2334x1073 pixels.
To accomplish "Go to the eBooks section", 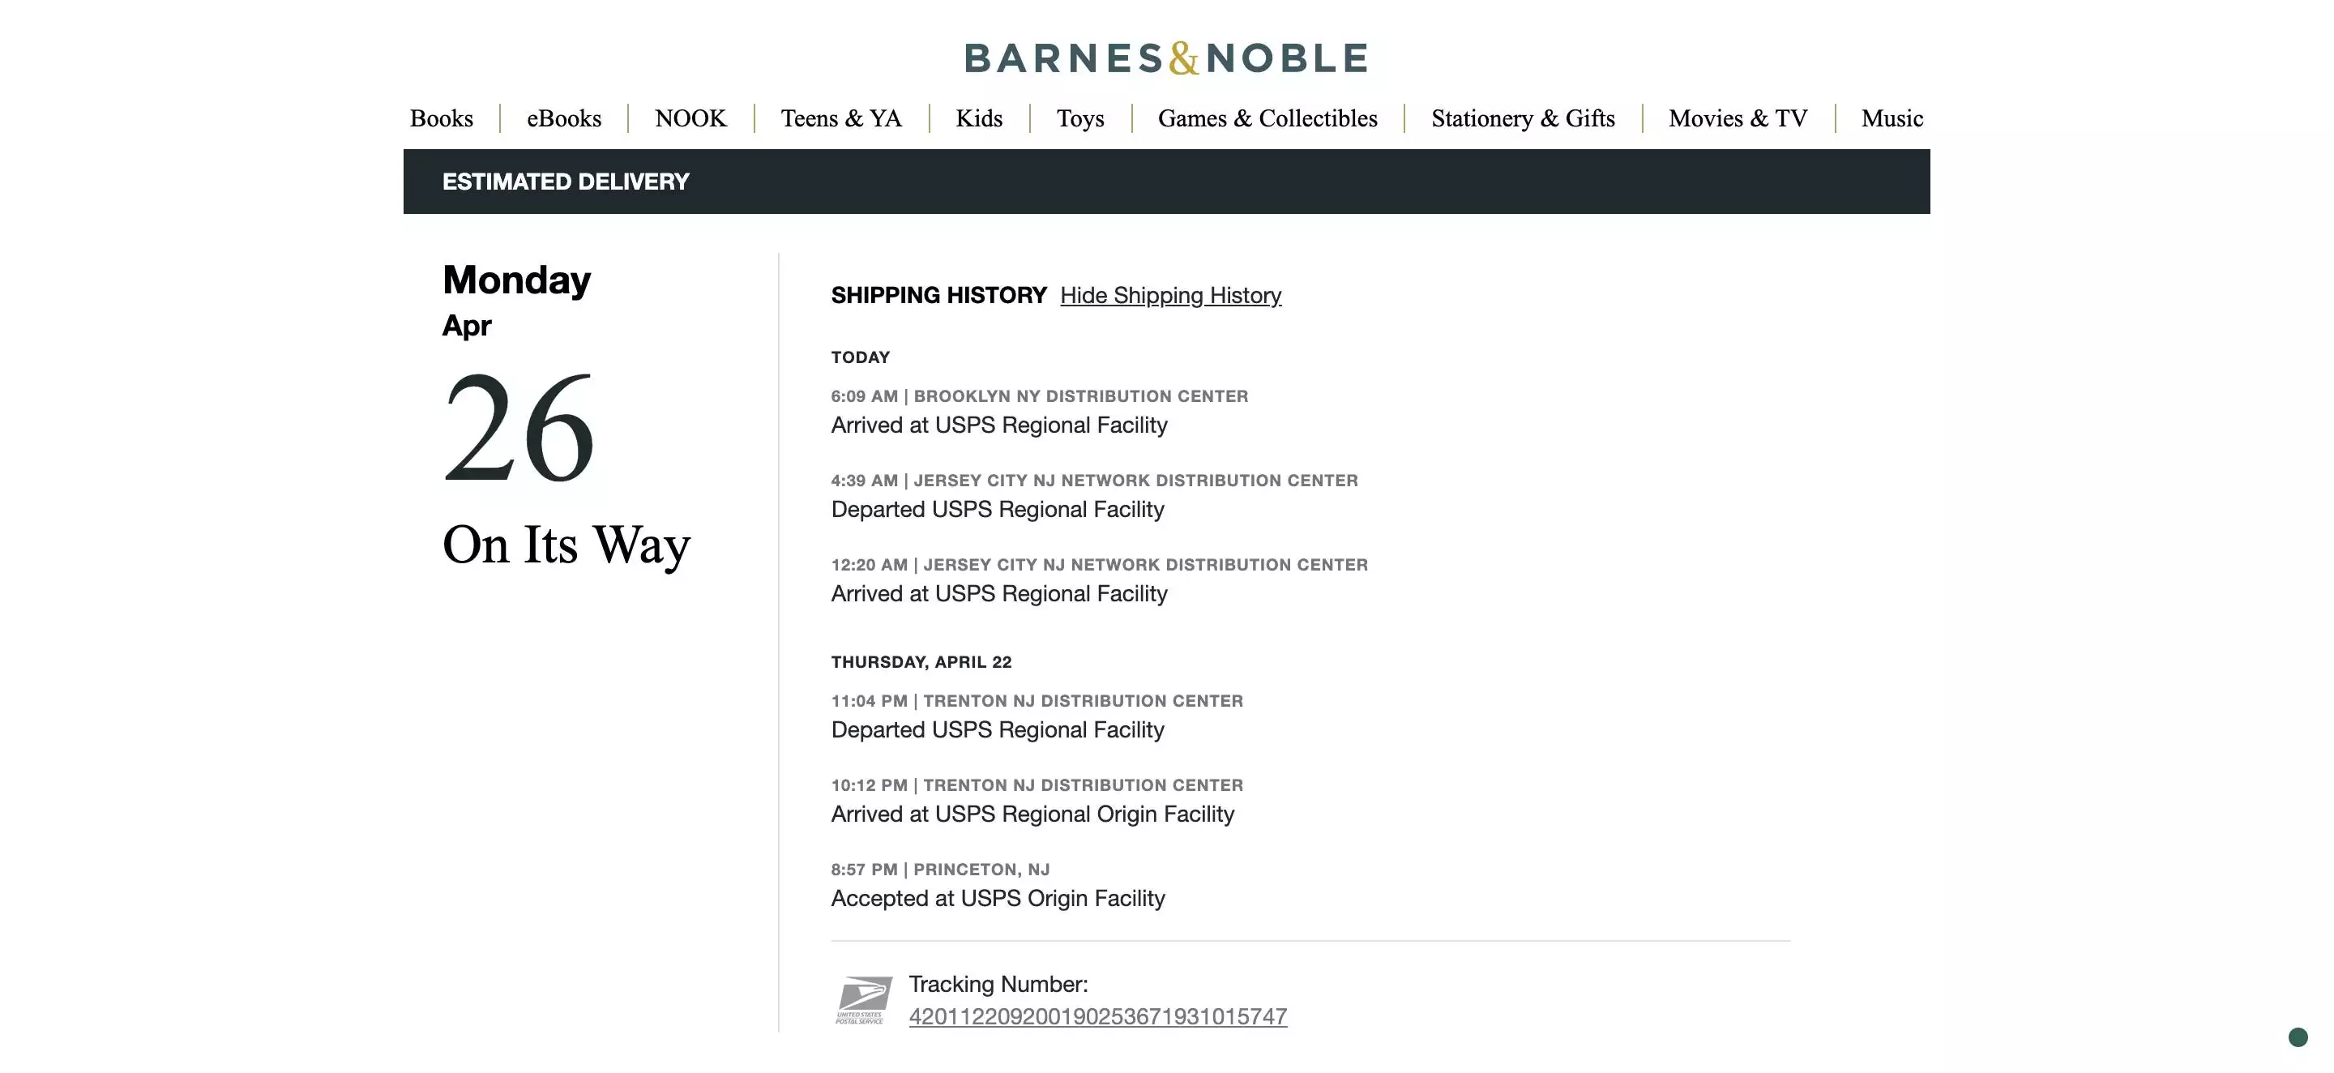I will [x=563, y=118].
